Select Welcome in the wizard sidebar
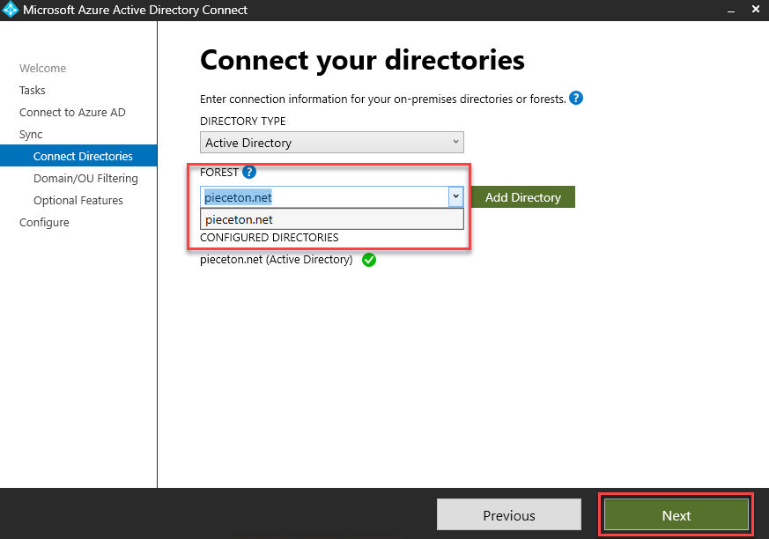 [x=42, y=68]
